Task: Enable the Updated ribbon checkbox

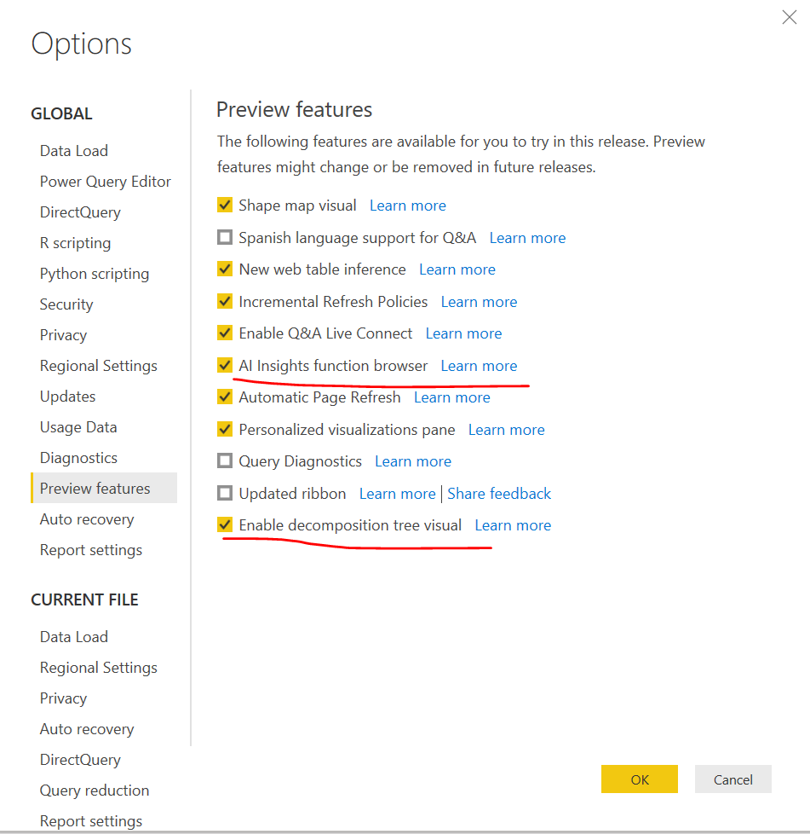Action: click(225, 494)
